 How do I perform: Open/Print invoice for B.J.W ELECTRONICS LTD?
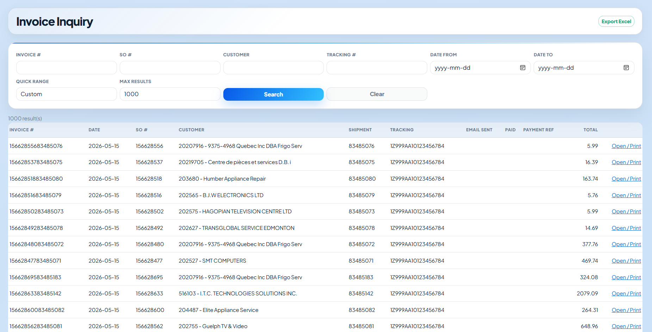626,195
